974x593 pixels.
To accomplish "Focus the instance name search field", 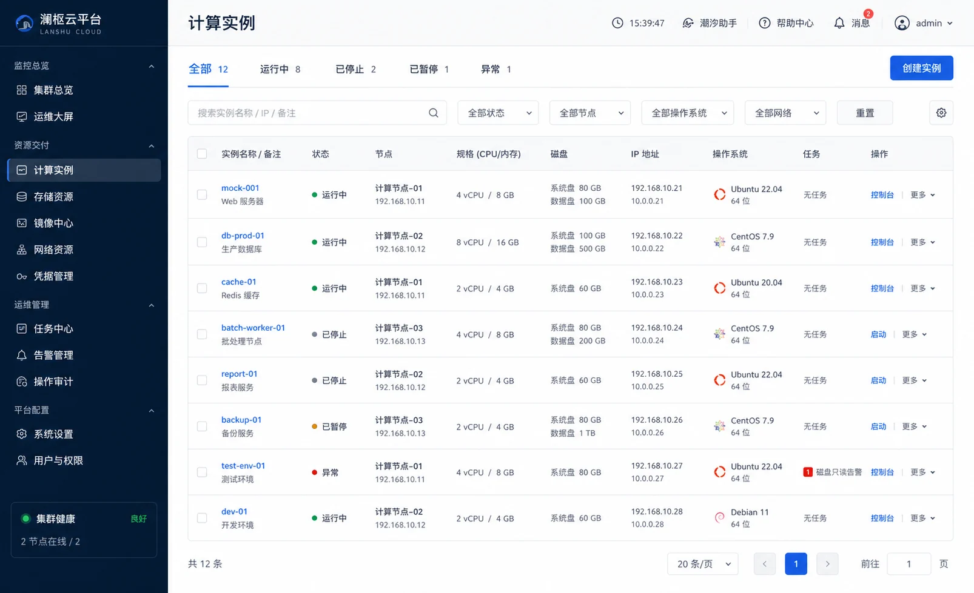I will tap(317, 113).
